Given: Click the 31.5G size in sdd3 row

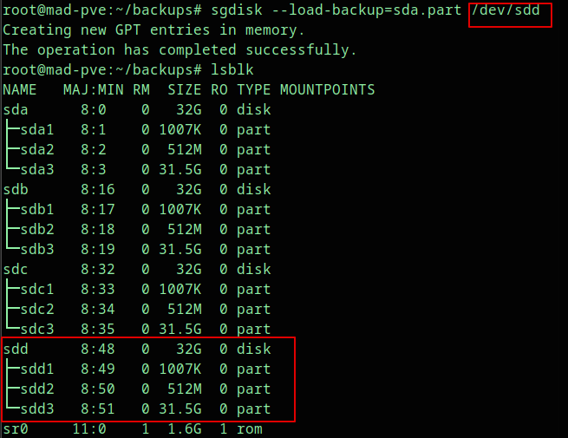Looking at the screenshot, I should click(180, 409).
